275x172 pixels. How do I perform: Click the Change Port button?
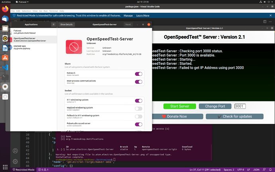coord(215,106)
